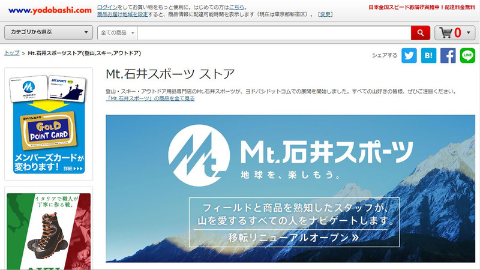
Task: Expand the cart dropdown arrow
Action: [x=469, y=33]
